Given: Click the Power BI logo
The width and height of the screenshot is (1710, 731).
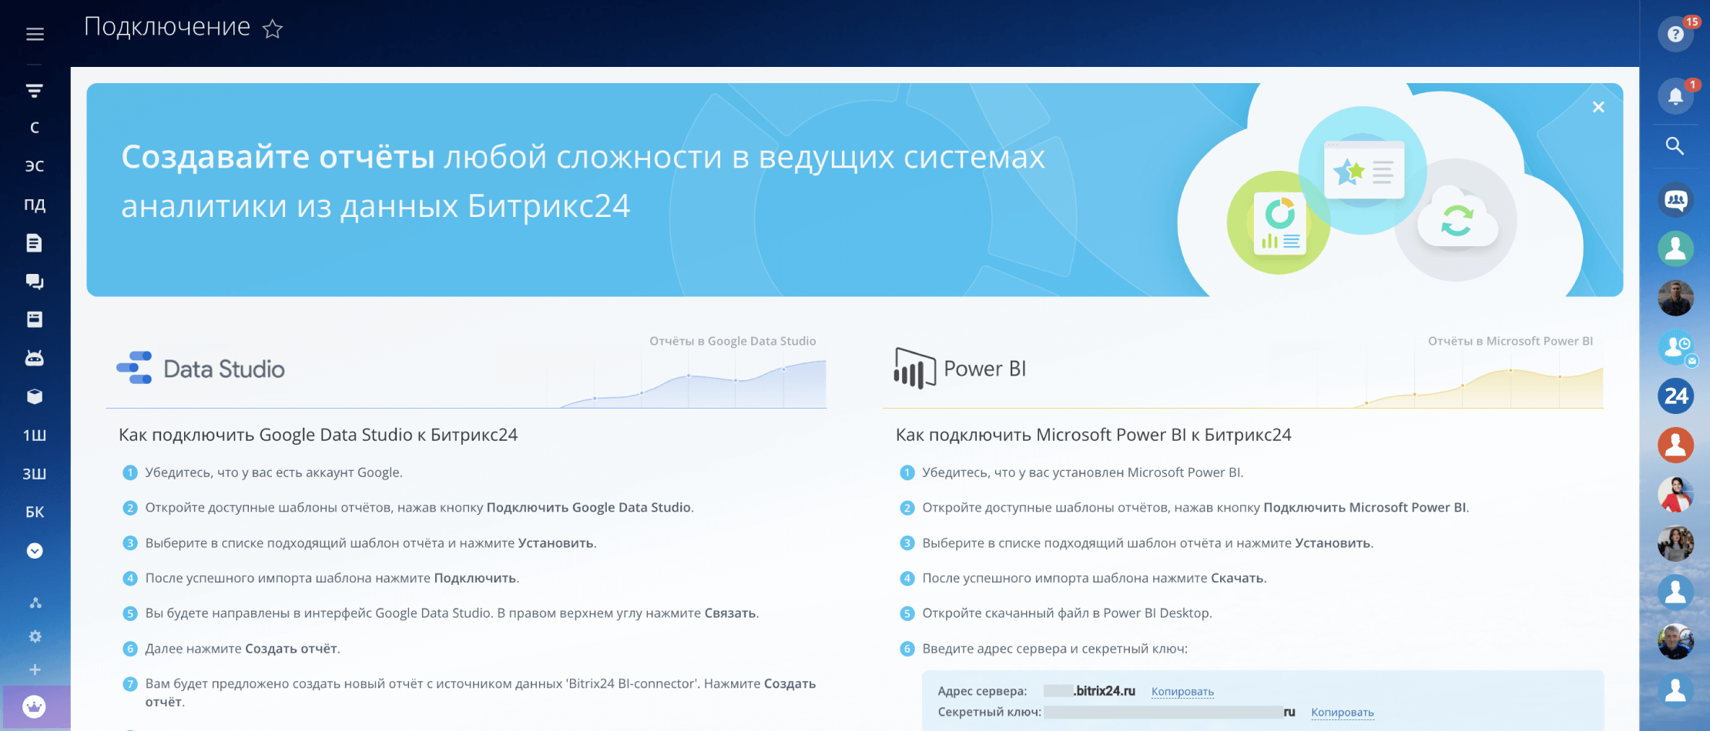Looking at the screenshot, I should [x=961, y=369].
